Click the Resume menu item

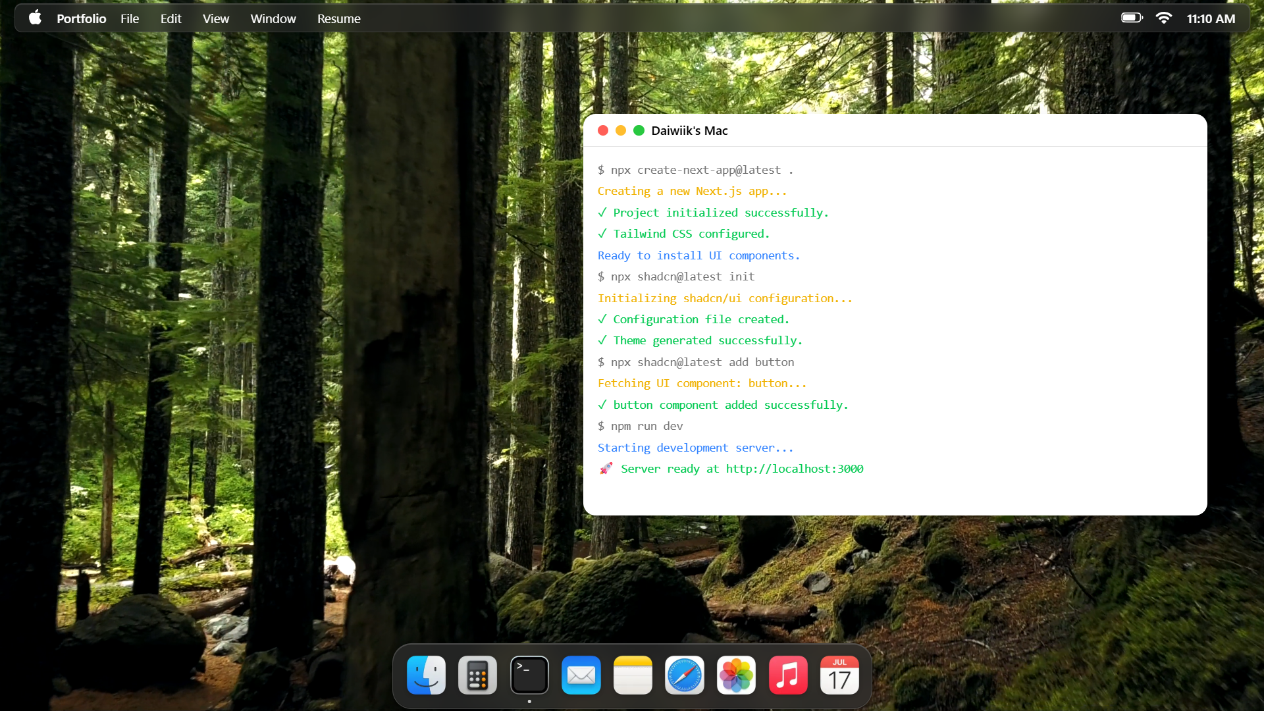[x=338, y=18]
